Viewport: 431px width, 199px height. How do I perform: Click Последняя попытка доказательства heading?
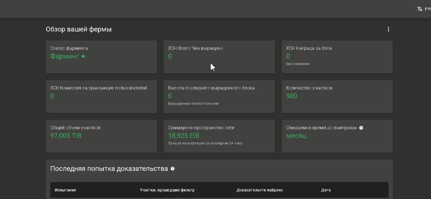click(x=109, y=169)
